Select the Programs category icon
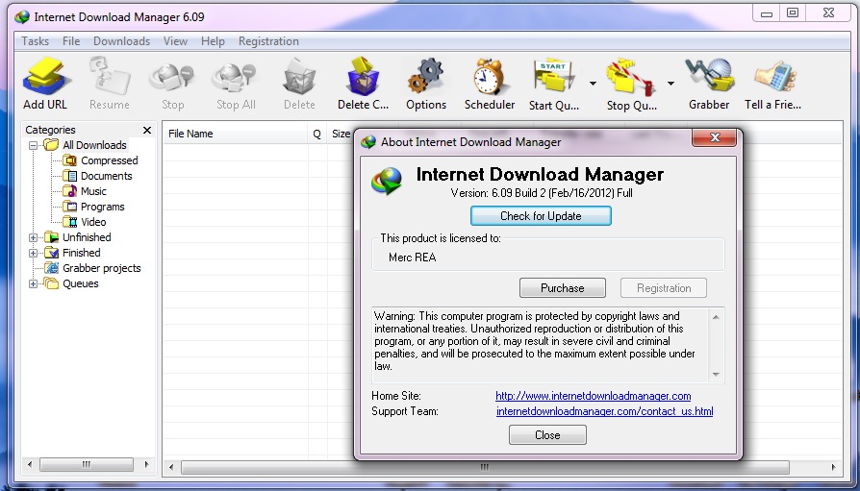This screenshot has height=491, width=860. pos(69,207)
